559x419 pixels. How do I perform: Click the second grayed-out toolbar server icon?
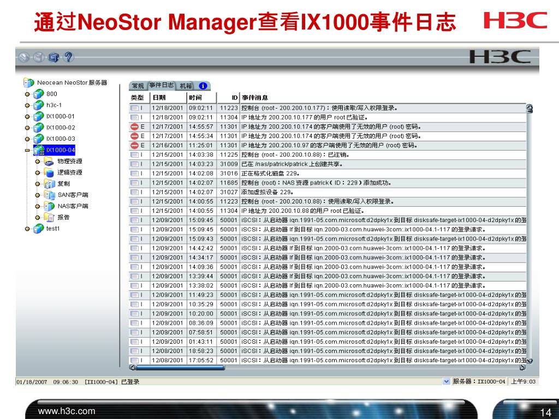pos(39,57)
